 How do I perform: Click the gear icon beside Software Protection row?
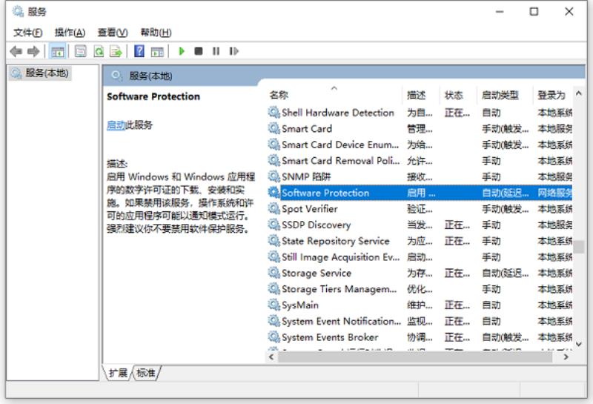click(x=274, y=193)
